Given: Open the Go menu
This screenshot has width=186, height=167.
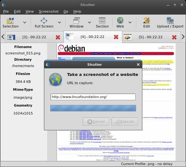Looking at the screenshot, I should click(66, 11).
